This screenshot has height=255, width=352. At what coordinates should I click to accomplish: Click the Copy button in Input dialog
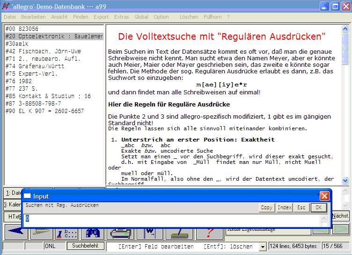point(266,207)
